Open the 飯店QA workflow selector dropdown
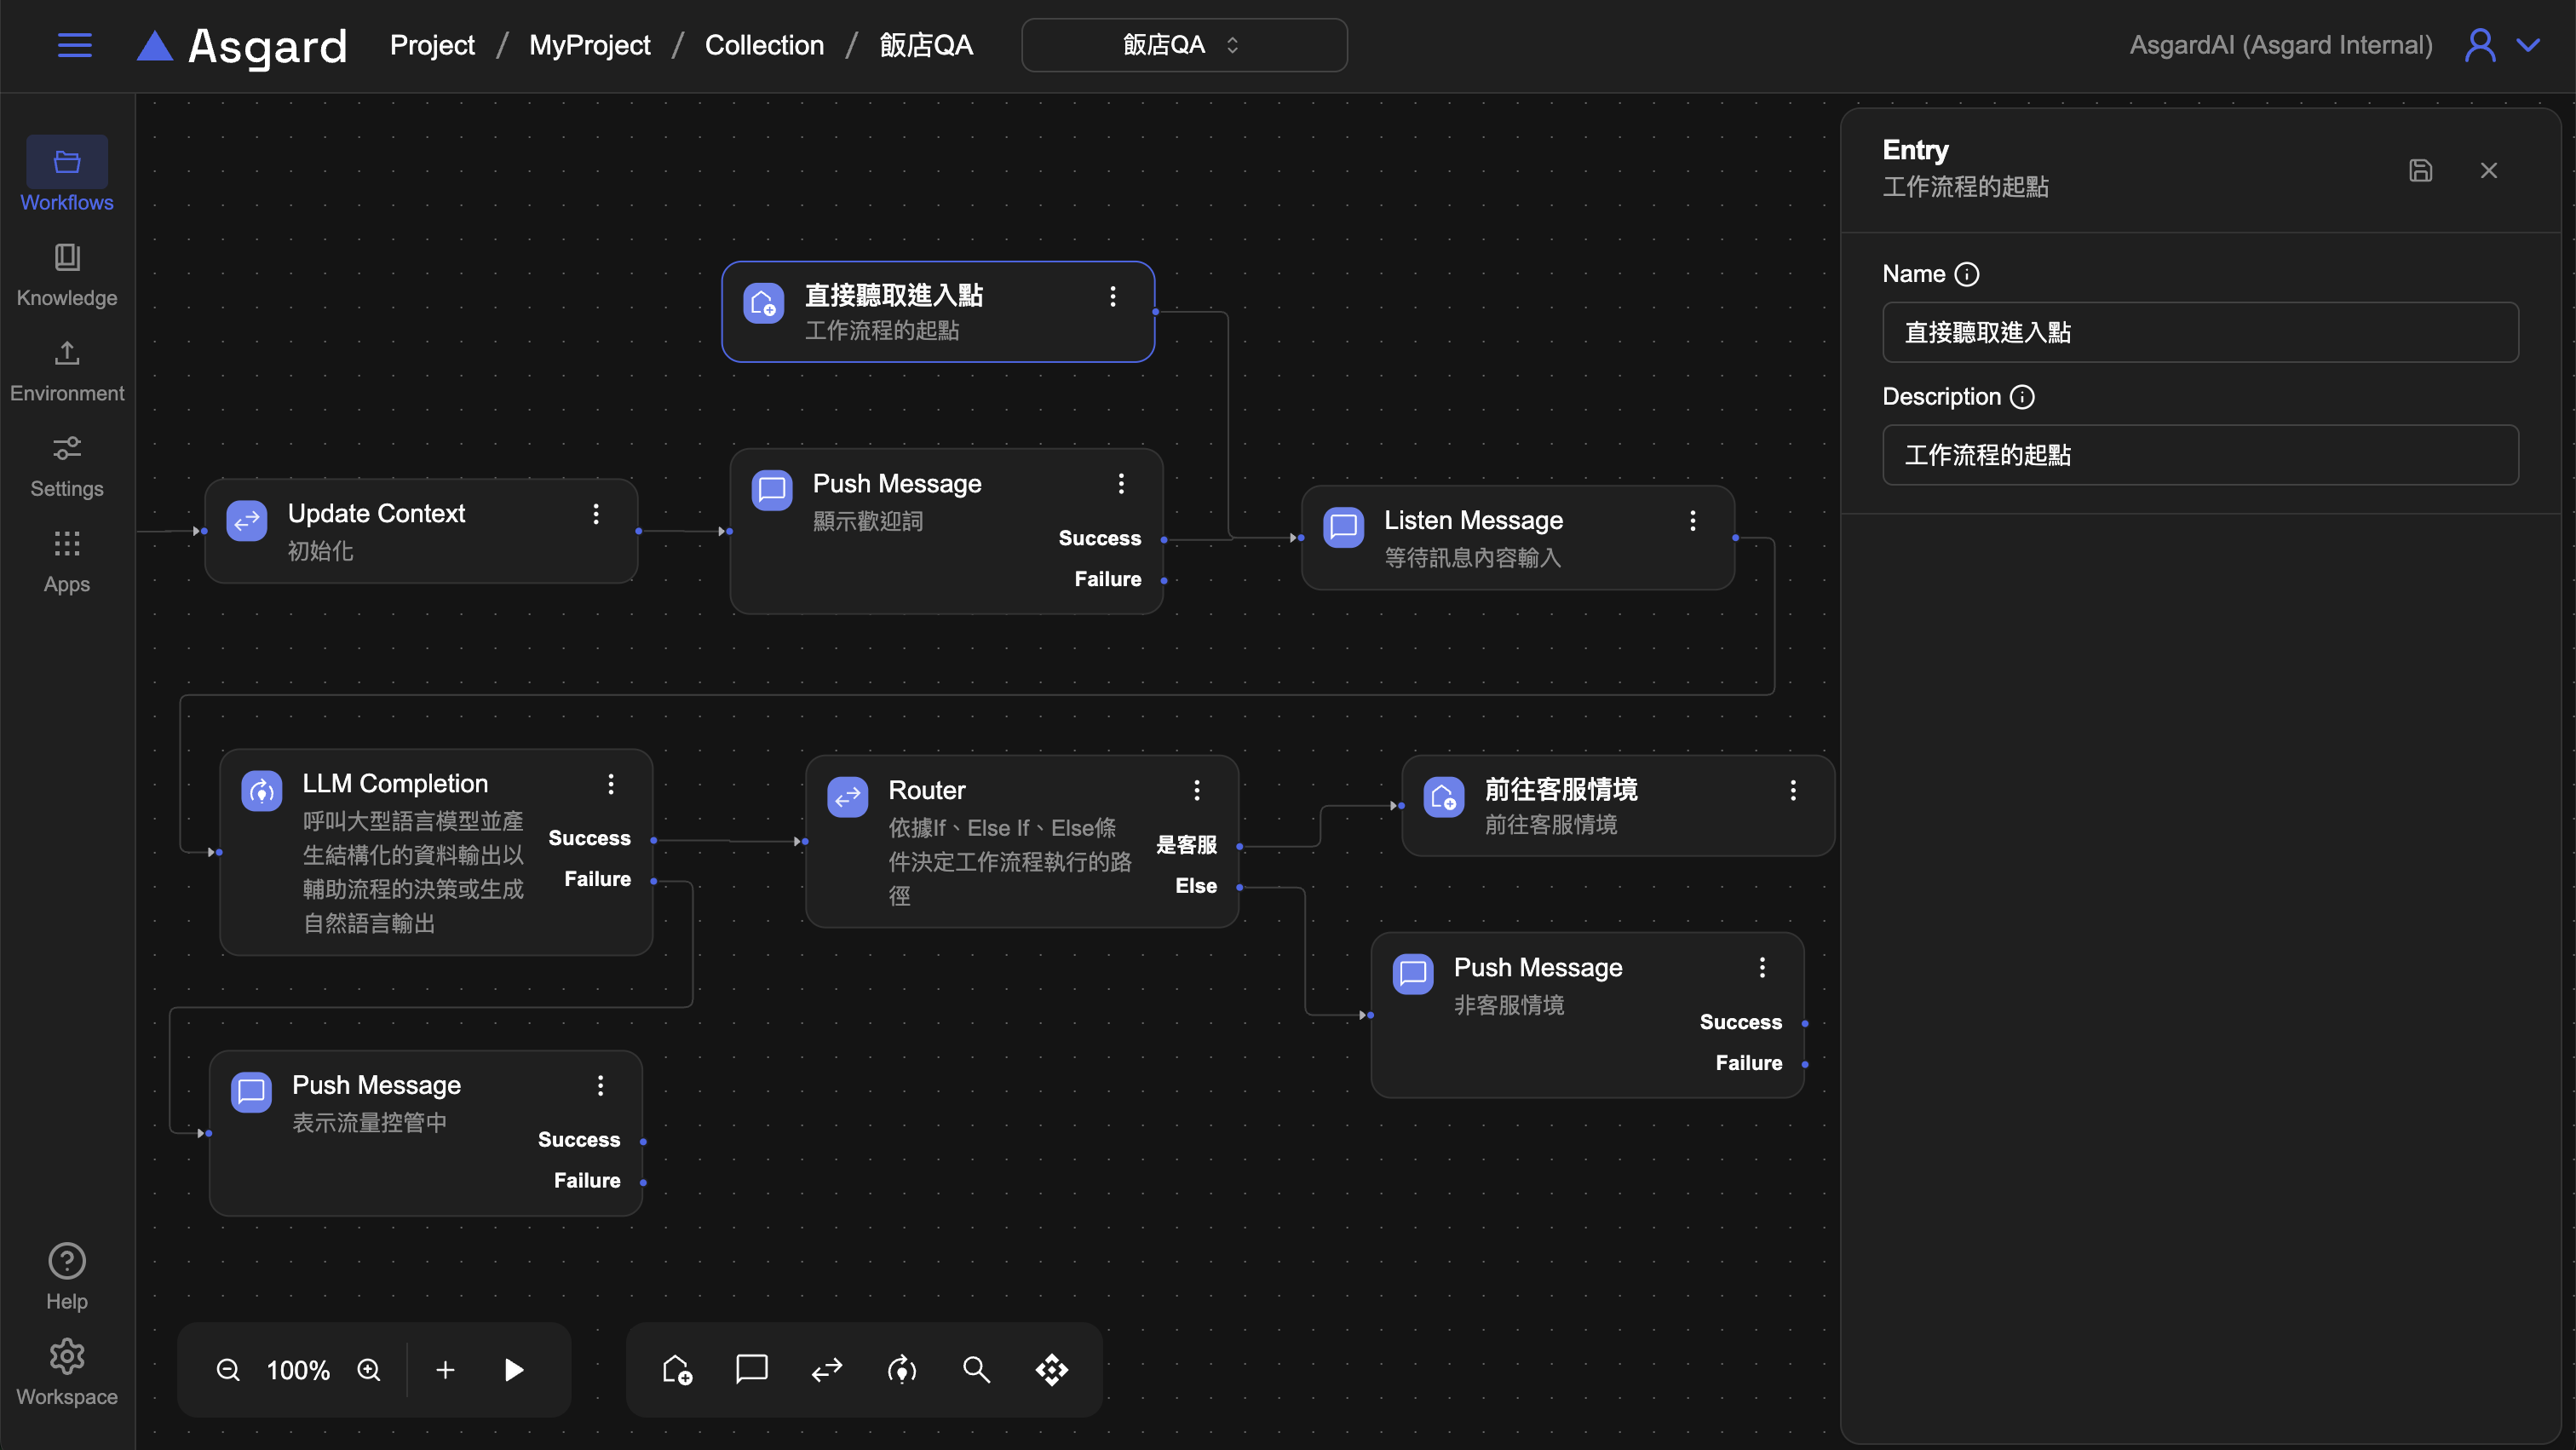2576x1450 pixels. (1183, 45)
